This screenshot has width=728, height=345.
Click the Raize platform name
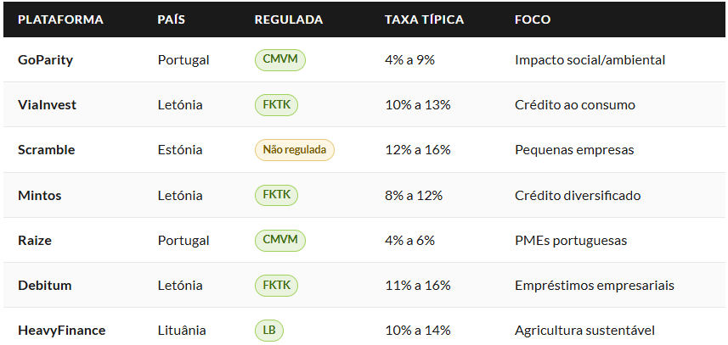tap(35, 241)
